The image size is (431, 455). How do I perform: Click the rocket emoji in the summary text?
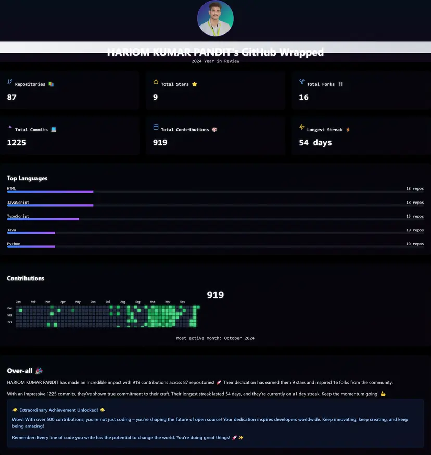(x=218, y=382)
